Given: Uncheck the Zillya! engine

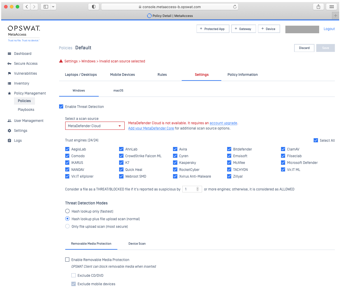Looking at the screenshot, I should coord(229,176).
